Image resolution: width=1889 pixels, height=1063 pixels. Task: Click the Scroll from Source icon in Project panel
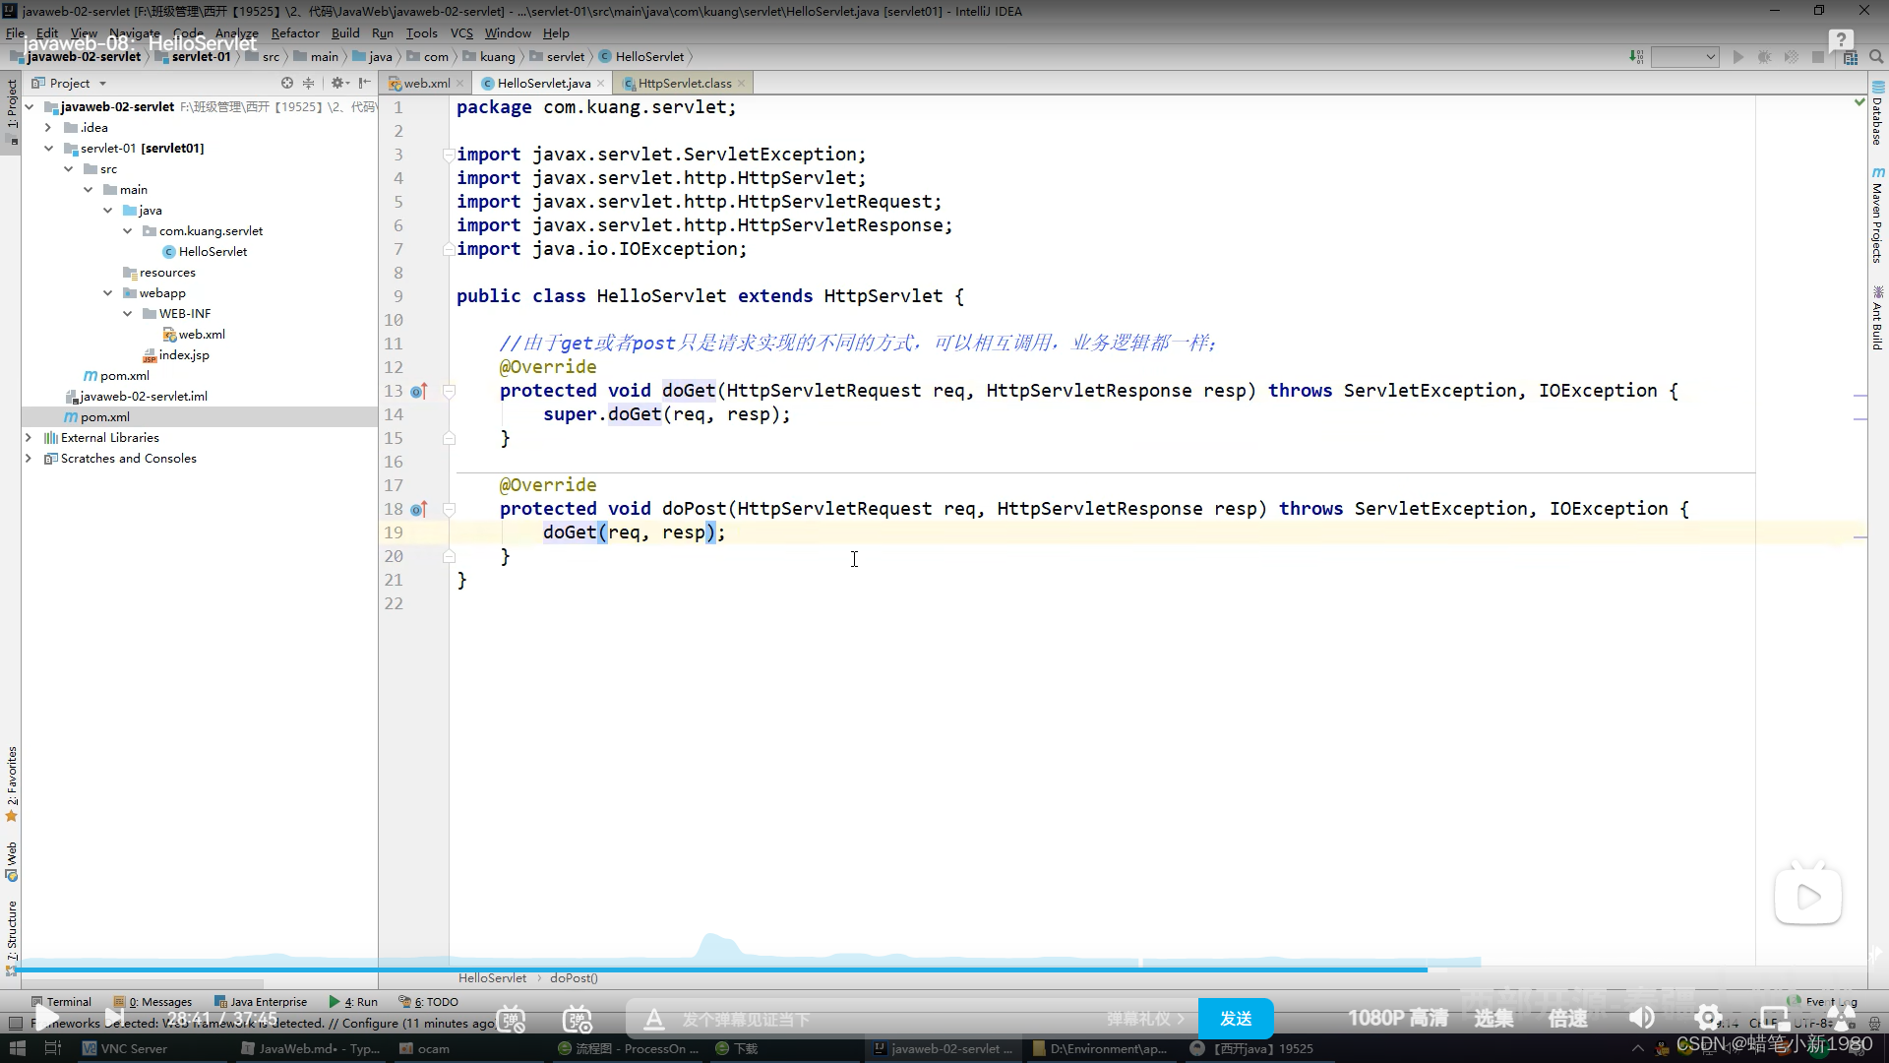(x=286, y=84)
